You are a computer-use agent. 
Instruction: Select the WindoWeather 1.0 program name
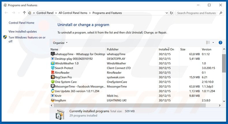coord(67,63)
